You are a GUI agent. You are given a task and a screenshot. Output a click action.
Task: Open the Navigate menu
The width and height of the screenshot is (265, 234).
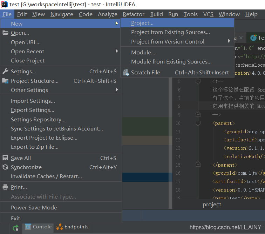62,14
